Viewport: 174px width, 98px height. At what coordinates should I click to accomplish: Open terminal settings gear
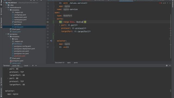[167, 66]
